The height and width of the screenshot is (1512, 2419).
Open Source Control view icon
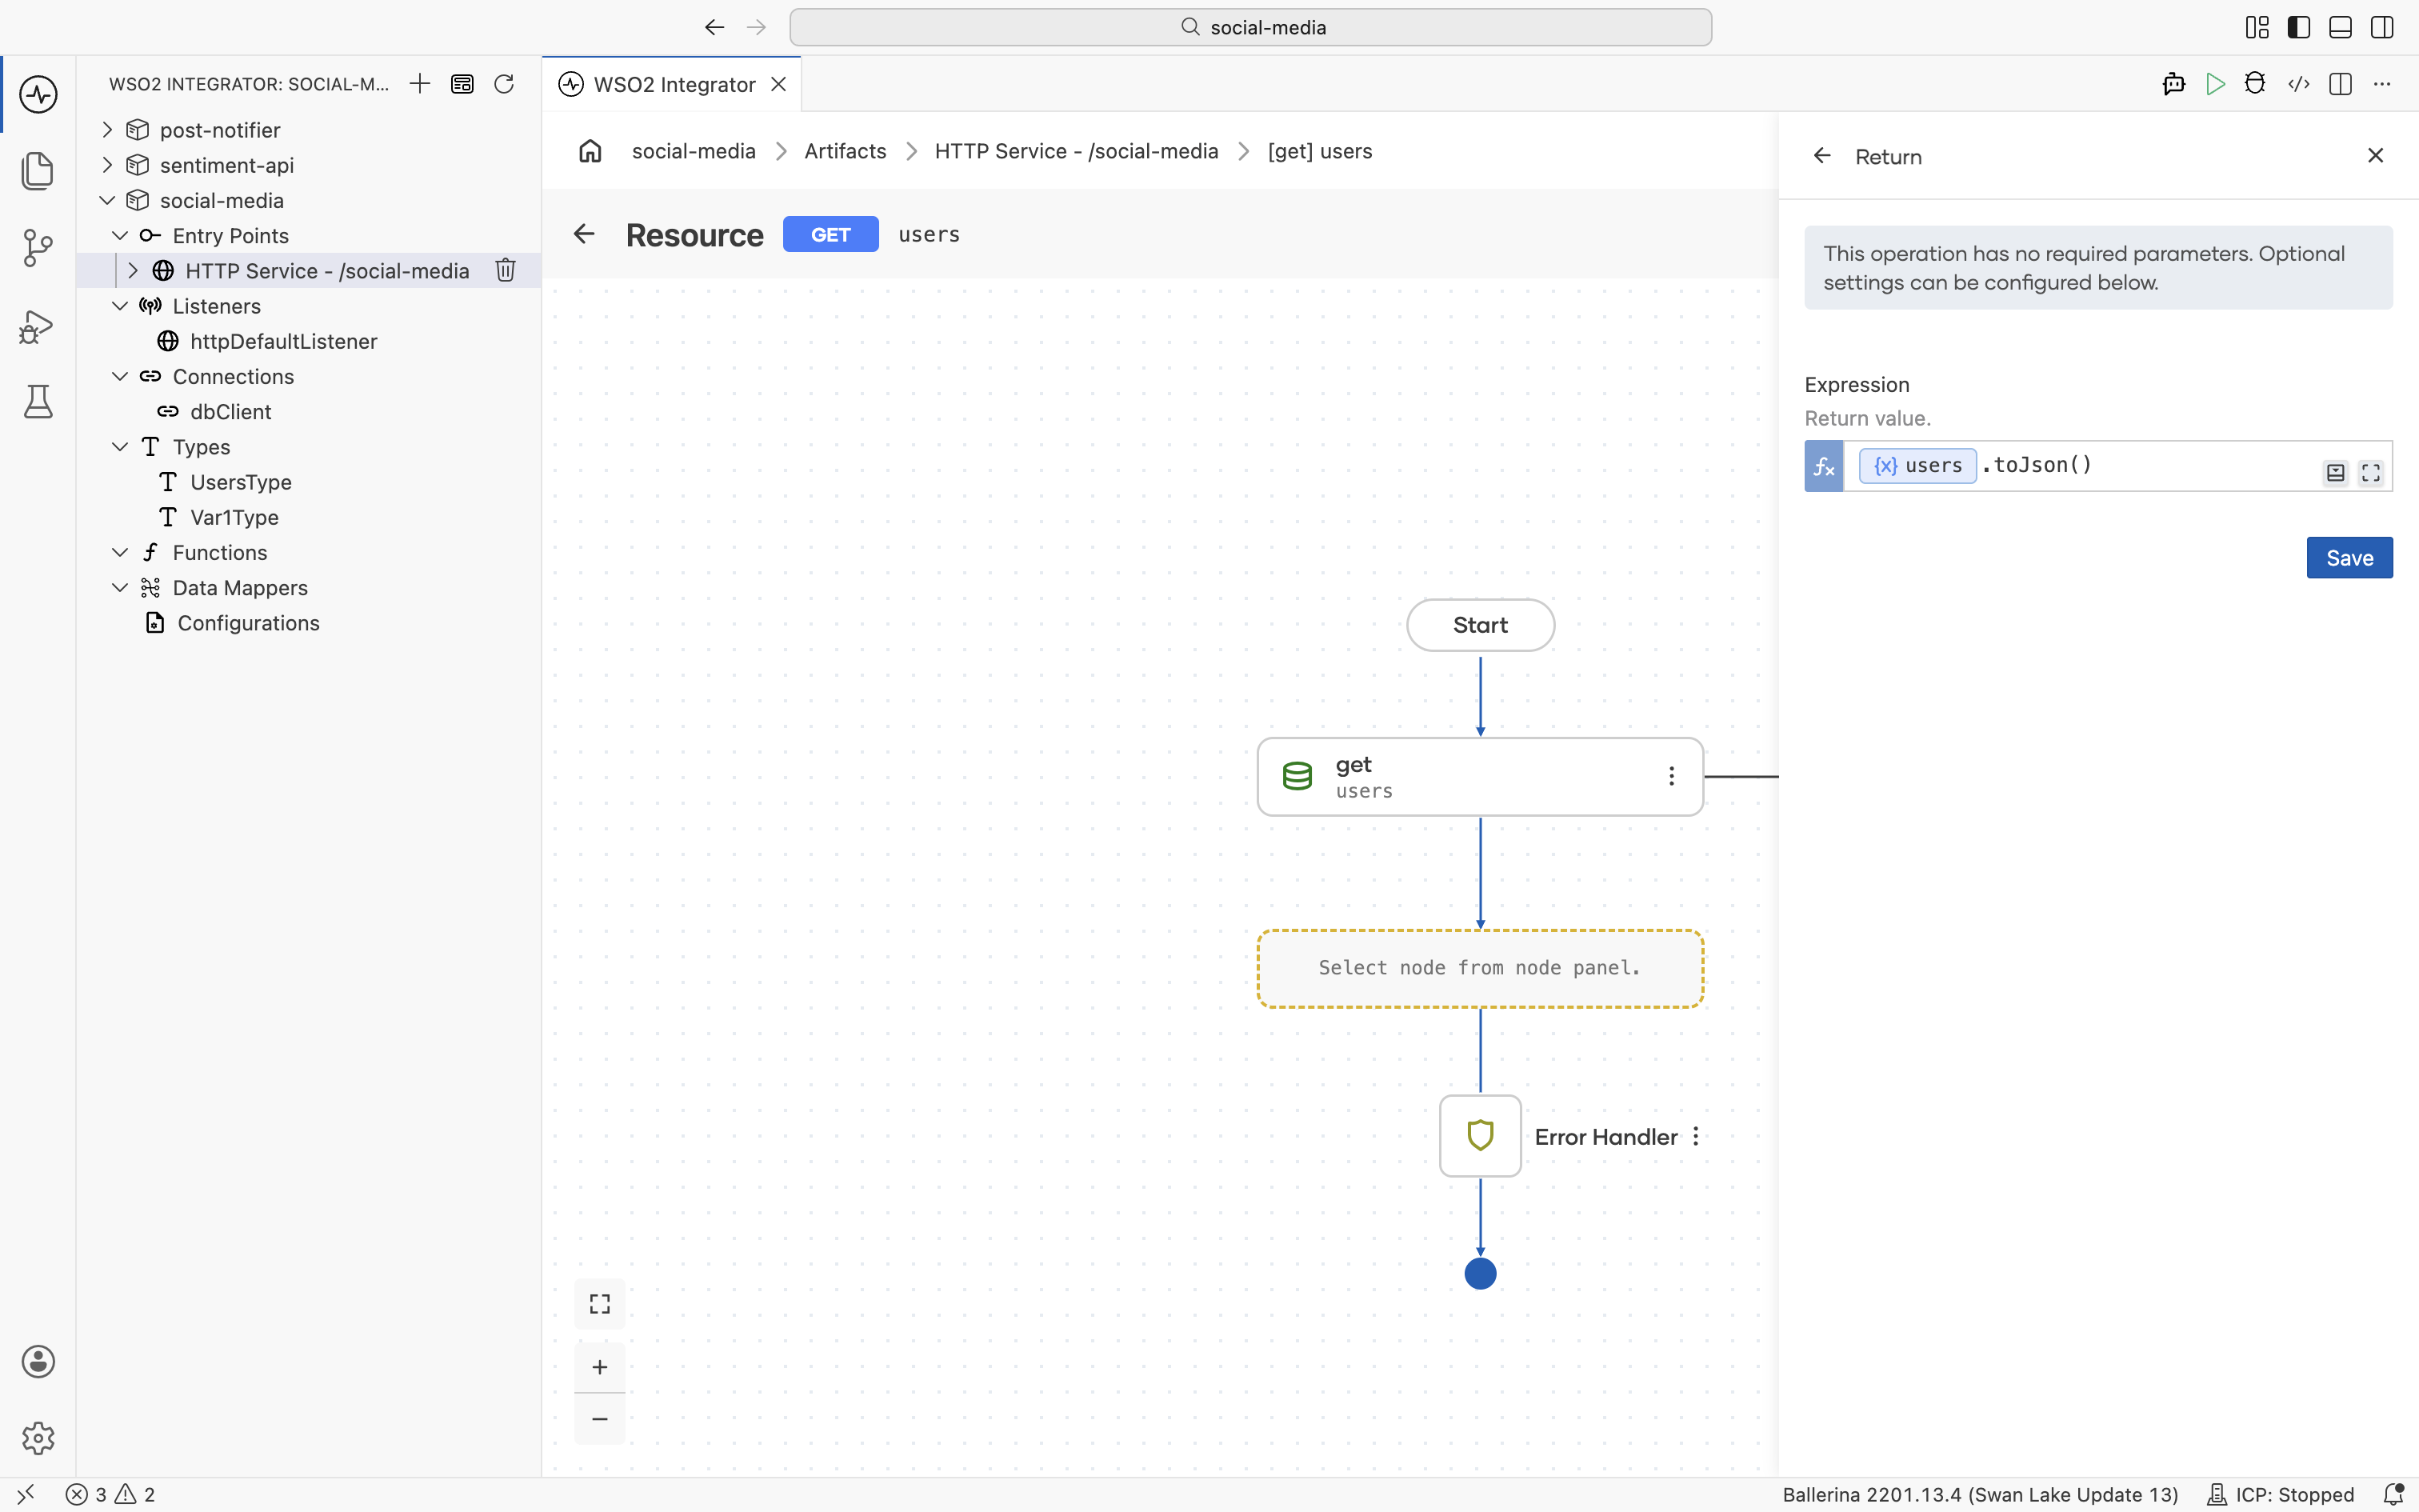(x=38, y=248)
